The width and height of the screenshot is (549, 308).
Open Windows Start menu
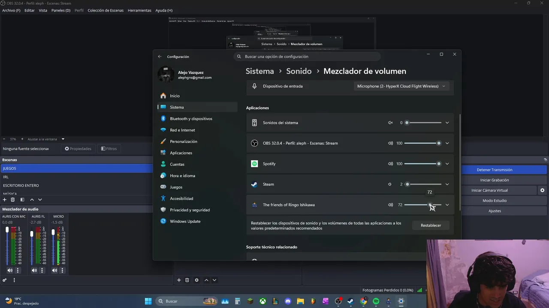click(148, 301)
